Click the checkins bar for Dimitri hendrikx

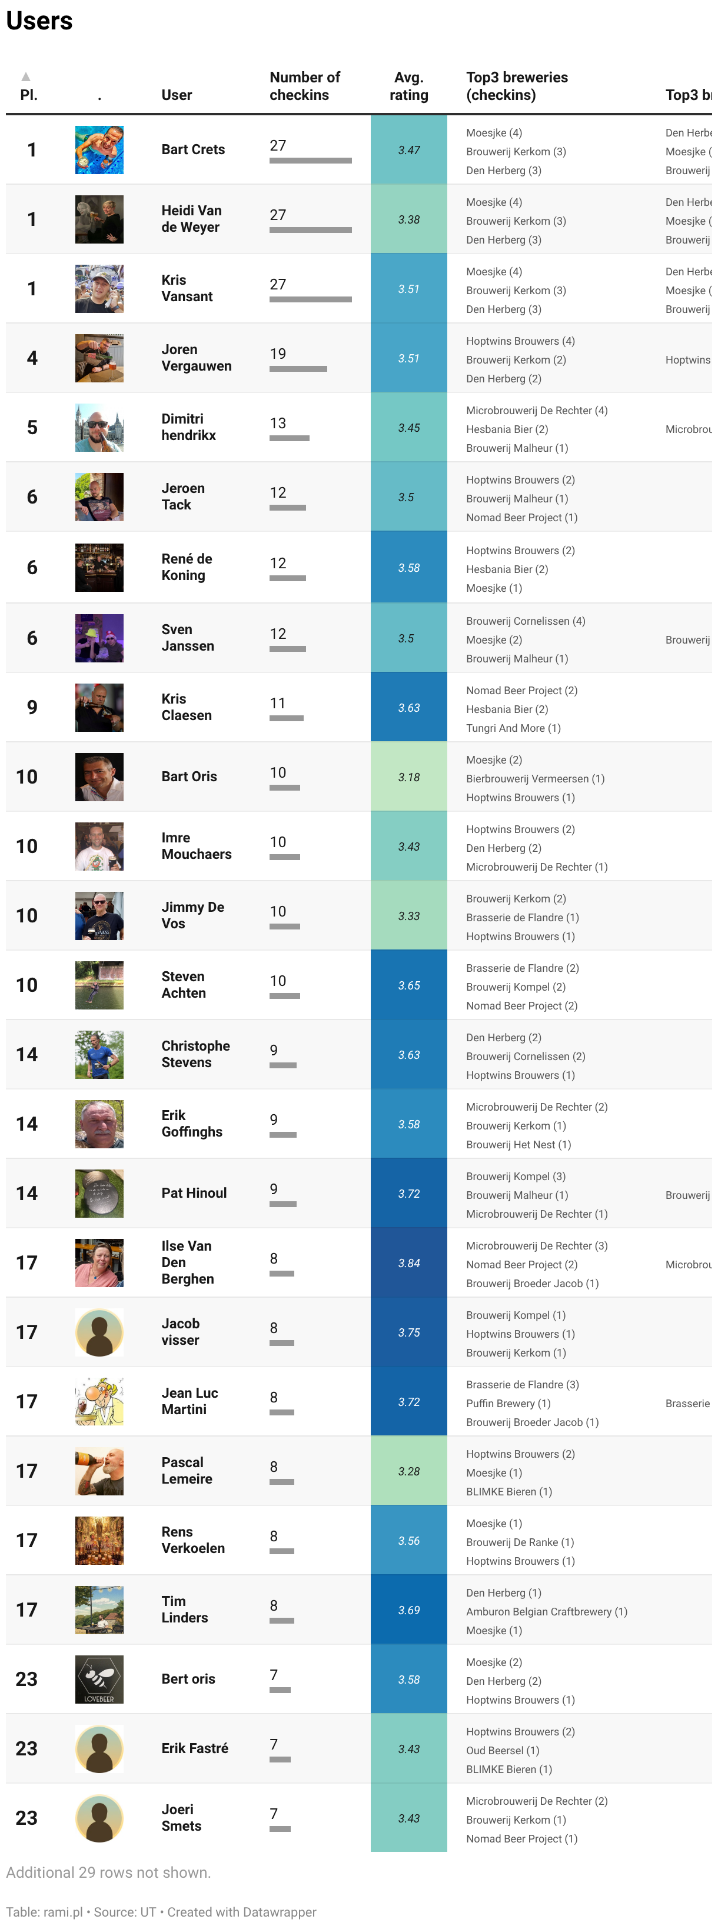[x=290, y=438]
